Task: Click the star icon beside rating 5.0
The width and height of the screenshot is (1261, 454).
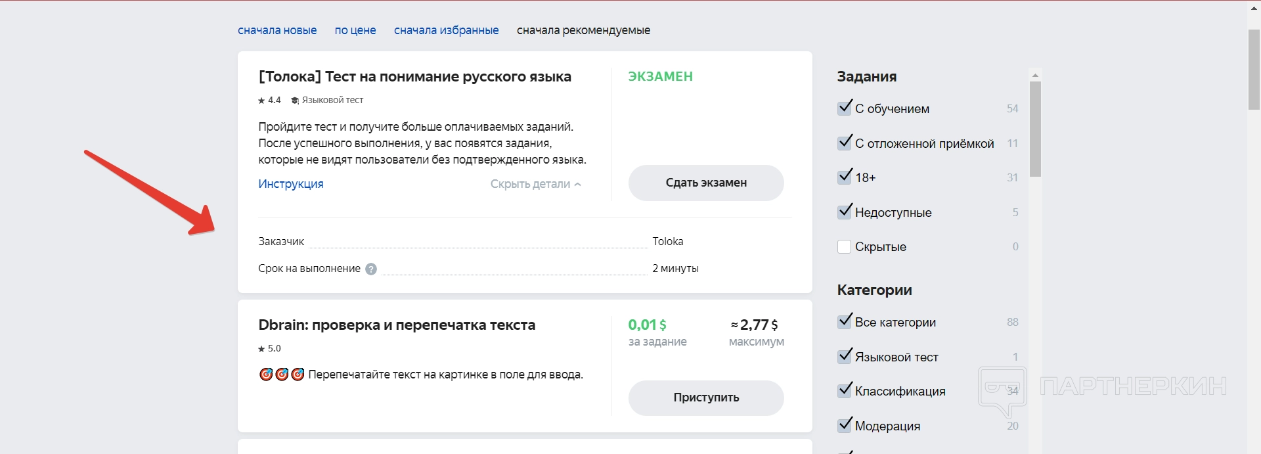Action: [x=261, y=349]
